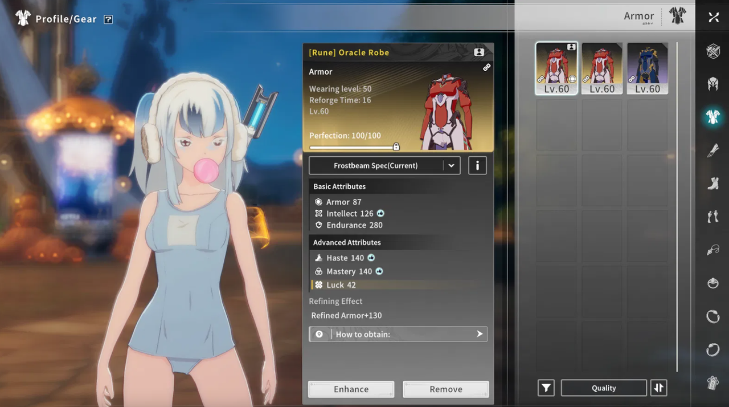The width and height of the screenshot is (729, 407).
Task: Click the Haste recommended thumbs-up badge
Action: [x=371, y=258]
